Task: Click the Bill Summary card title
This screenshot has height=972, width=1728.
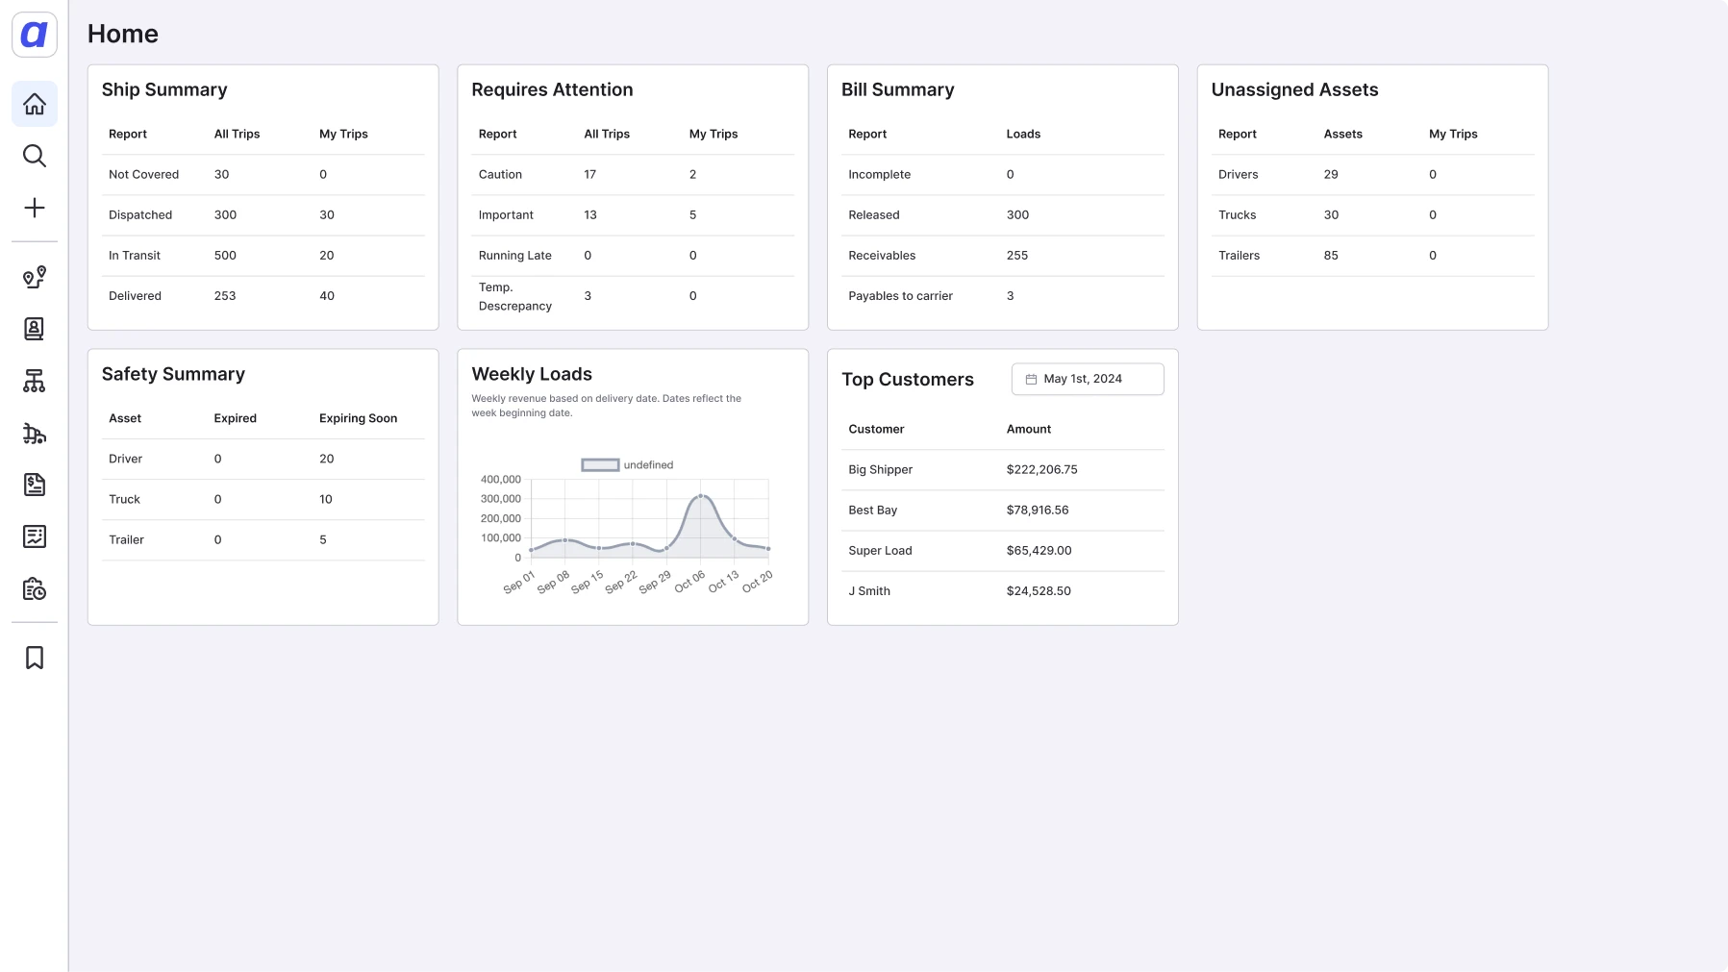Action: [x=898, y=89]
